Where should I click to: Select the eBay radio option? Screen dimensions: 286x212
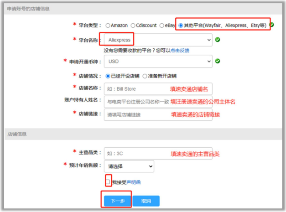[160, 26]
